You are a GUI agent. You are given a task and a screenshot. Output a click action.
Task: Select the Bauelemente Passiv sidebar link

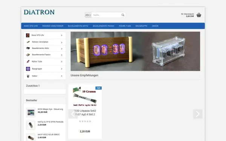41,55
